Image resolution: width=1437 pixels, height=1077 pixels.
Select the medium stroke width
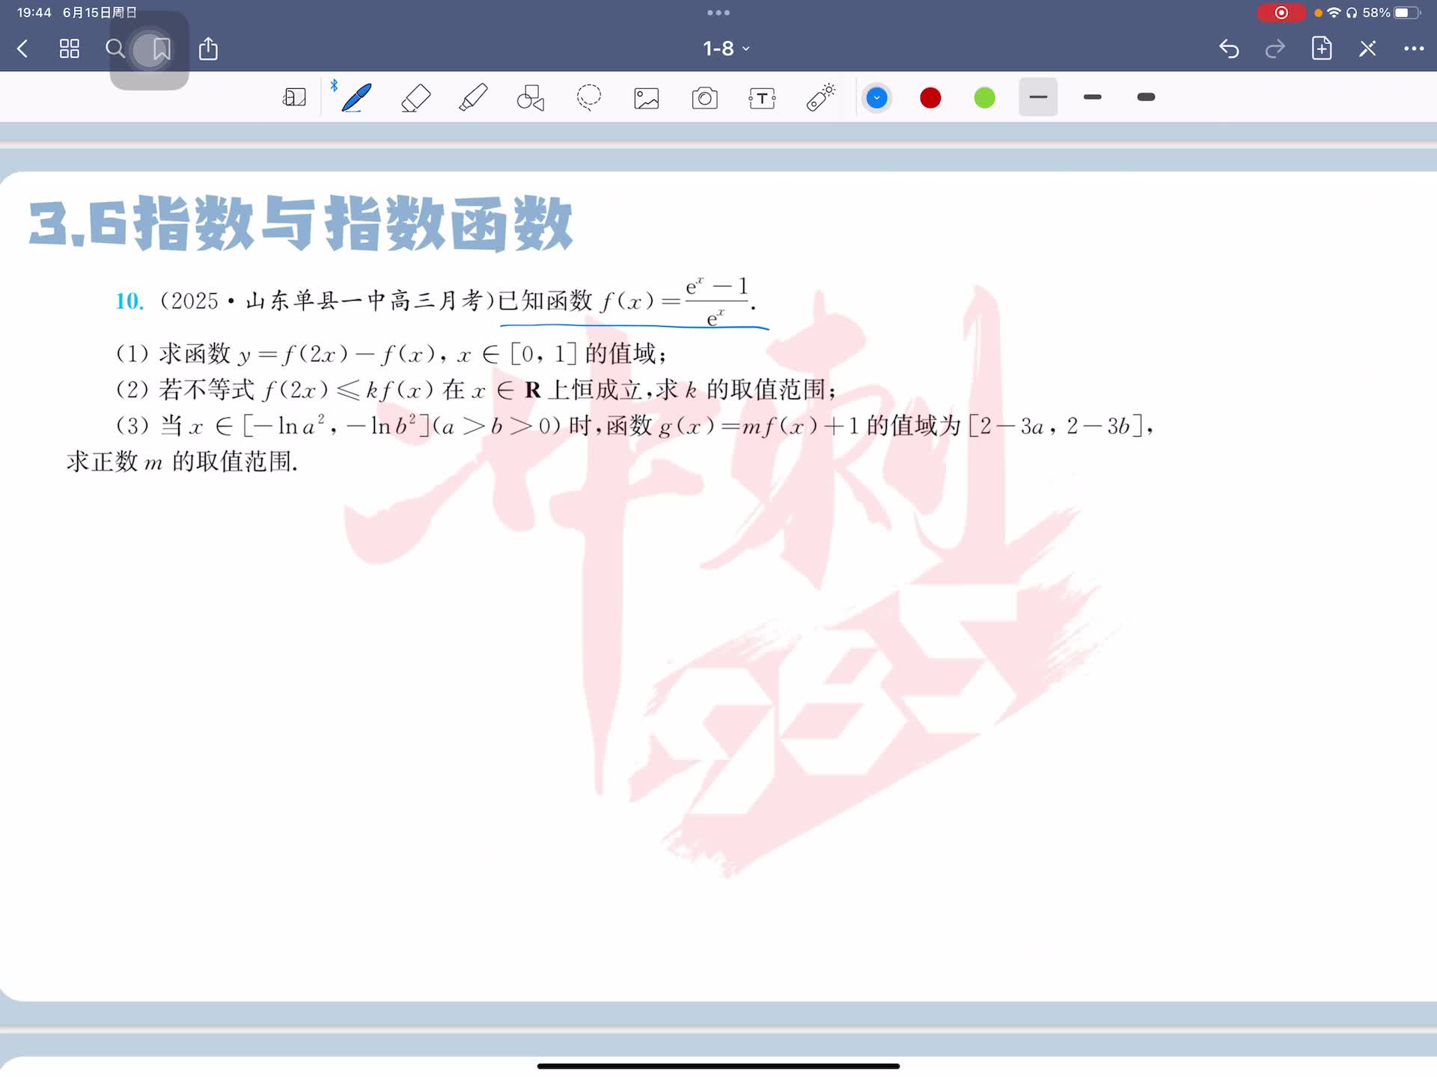coord(1092,97)
